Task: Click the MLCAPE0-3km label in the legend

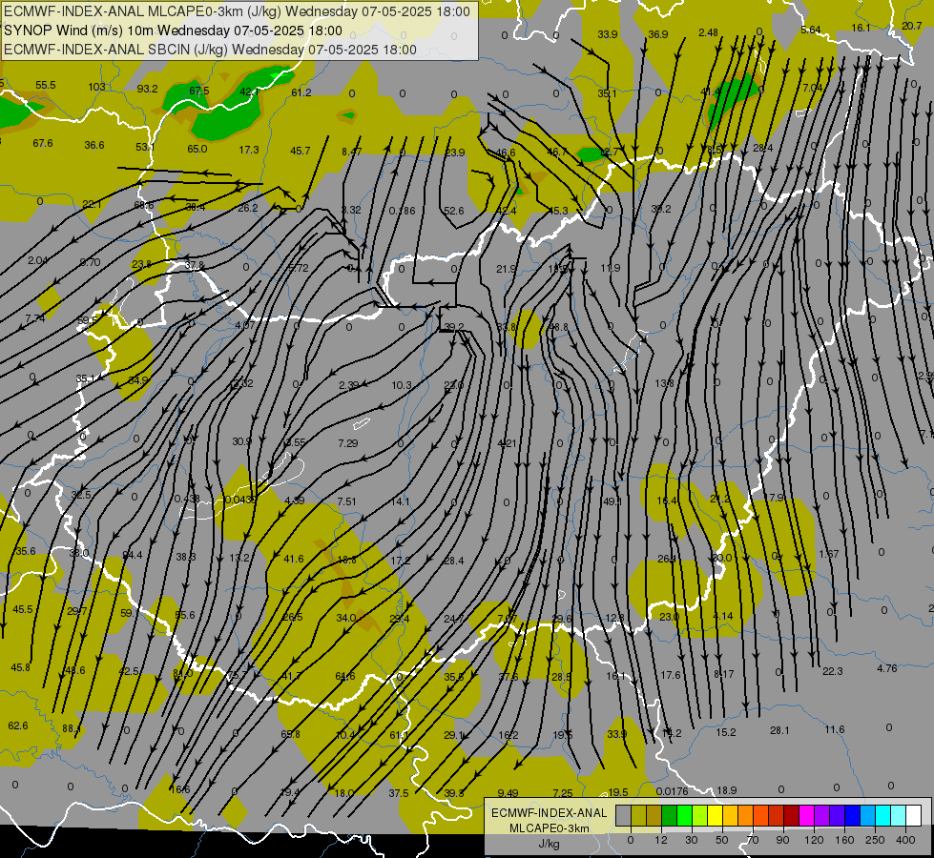Action: (x=550, y=828)
